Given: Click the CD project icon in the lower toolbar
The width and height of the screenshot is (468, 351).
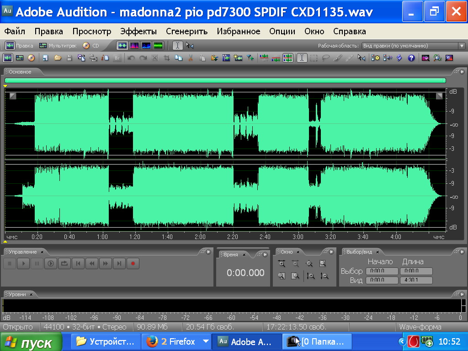Looking at the screenshot, I should (x=32, y=58).
